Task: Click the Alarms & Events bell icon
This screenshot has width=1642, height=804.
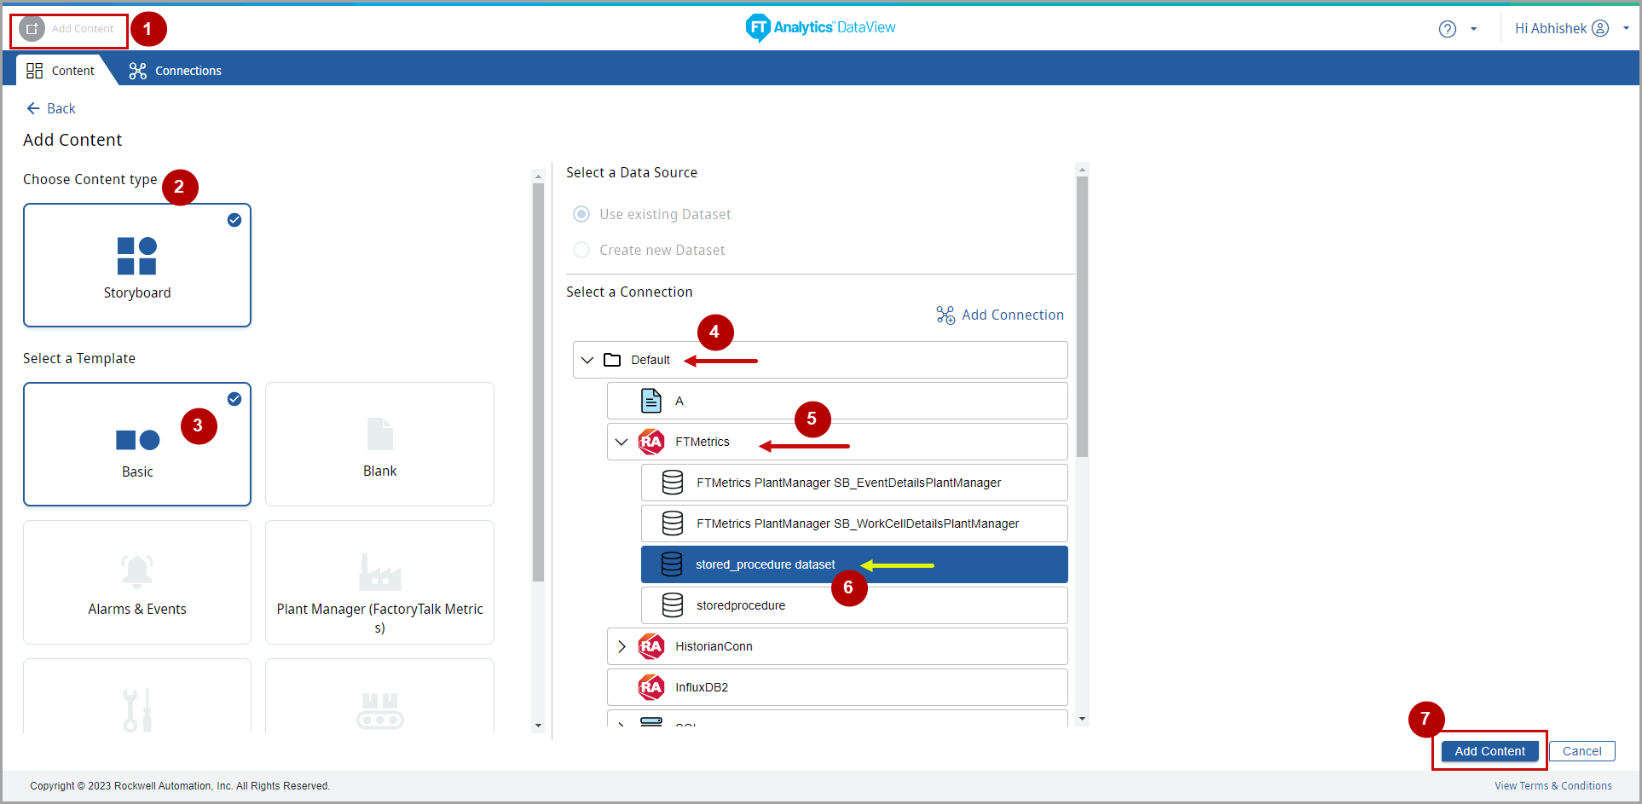Action: [x=137, y=571]
